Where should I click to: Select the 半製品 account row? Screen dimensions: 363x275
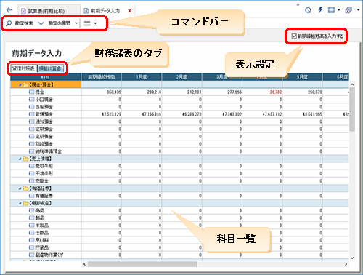click(179, 226)
